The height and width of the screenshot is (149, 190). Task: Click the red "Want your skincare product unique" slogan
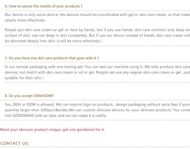(52, 130)
